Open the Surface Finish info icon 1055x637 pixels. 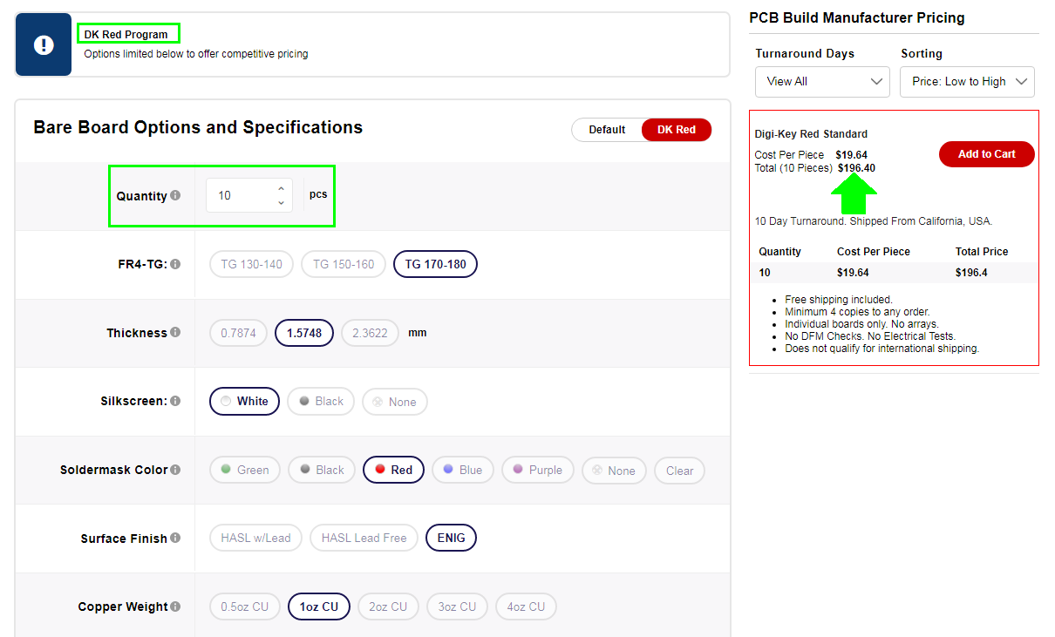(x=175, y=539)
